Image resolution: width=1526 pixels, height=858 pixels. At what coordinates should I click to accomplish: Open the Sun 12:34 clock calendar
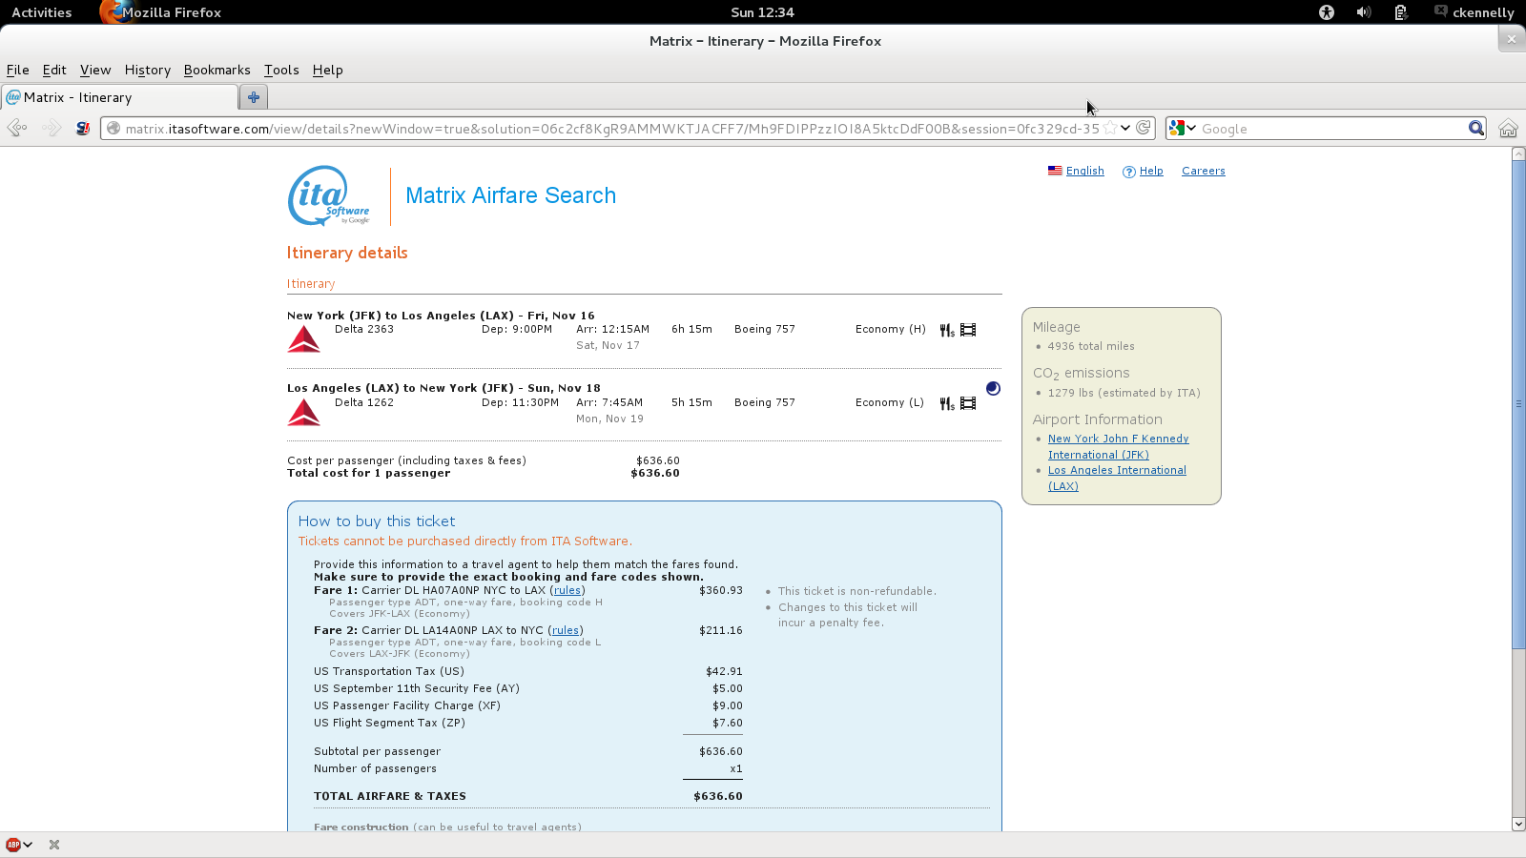[x=762, y=12]
